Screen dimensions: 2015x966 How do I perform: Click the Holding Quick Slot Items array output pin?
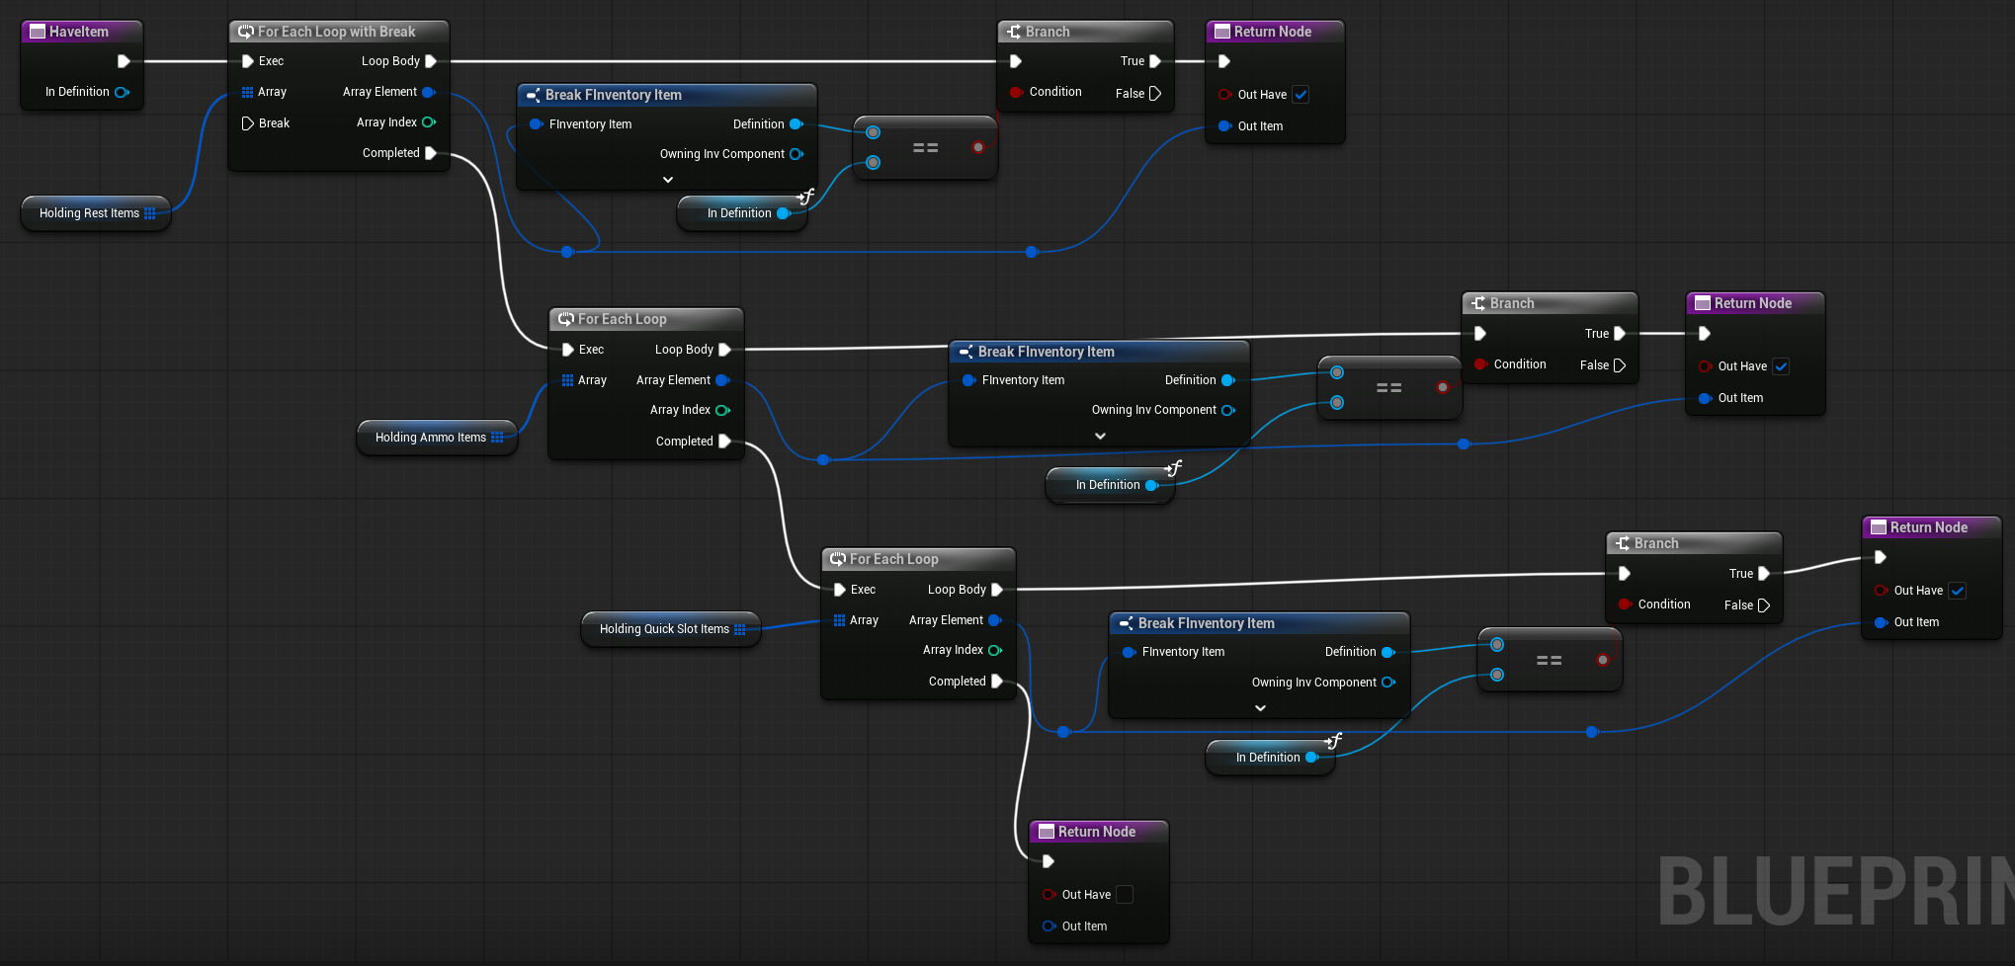pyautogui.click(x=740, y=629)
